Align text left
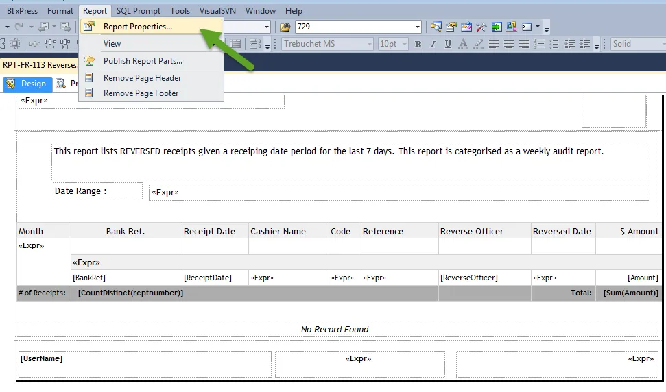This screenshot has height=392, width=666. [494, 44]
